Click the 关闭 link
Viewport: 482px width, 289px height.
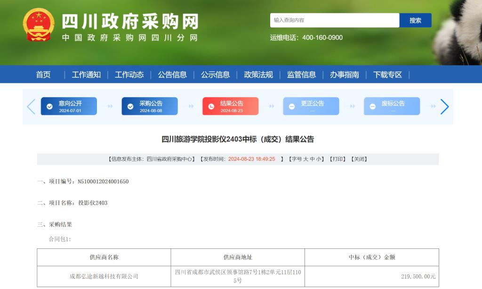click(x=359, y=159)
